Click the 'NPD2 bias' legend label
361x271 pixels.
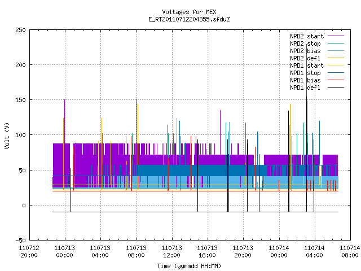coord(305,51)
